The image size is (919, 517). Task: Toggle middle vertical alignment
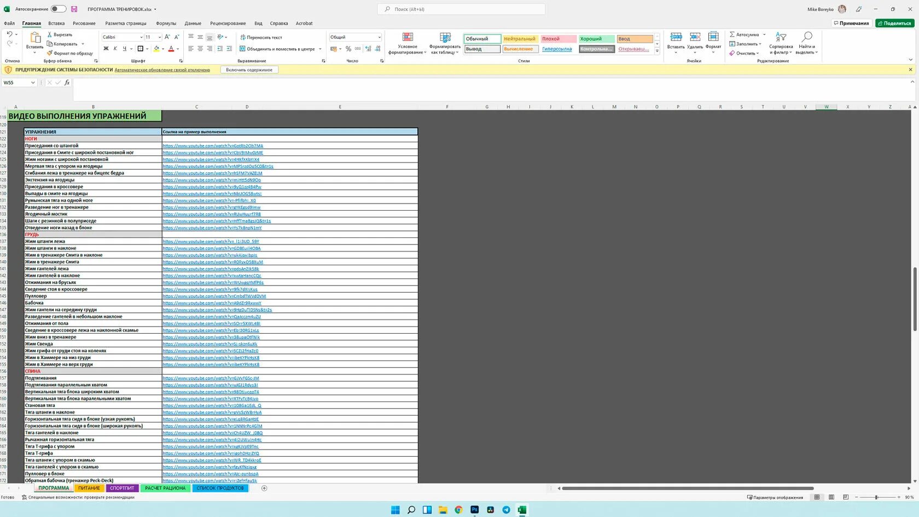[200, 37]
